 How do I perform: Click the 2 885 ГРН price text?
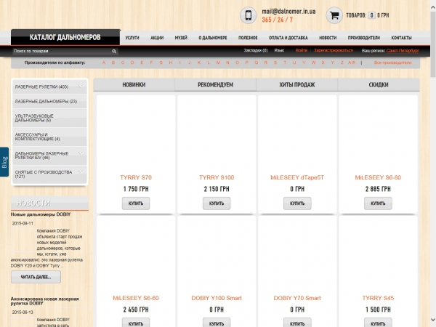tap(378, 189)
